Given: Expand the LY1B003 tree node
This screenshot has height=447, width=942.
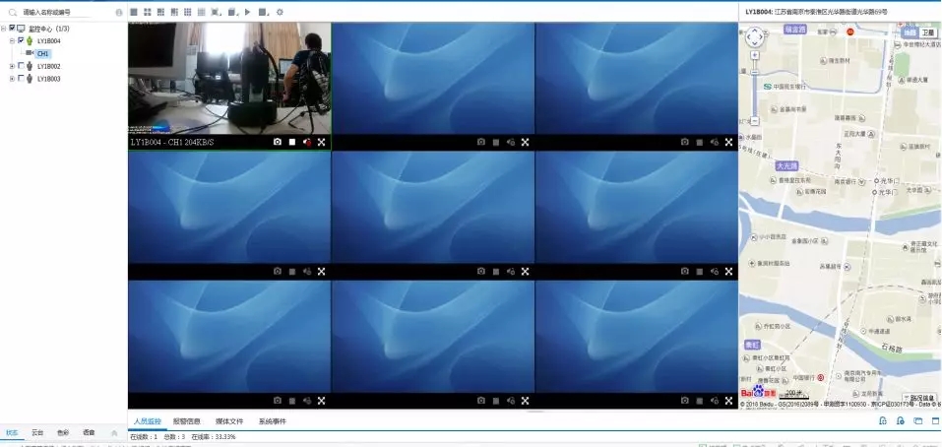Looking at the screenshot, I should [x=12, y=79].
